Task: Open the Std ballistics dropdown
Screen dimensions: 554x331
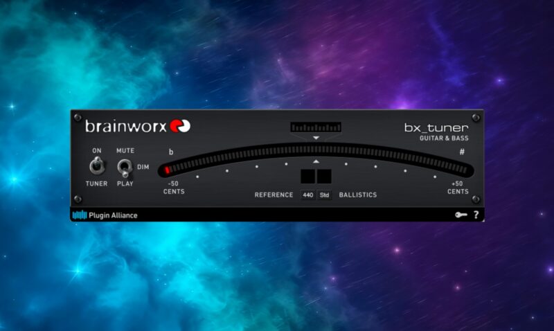Action: pyautogui.click(x=324, y=195)
